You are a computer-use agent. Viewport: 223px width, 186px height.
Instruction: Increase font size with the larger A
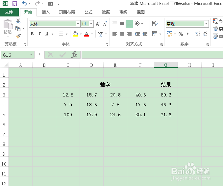pyautogui.click(x=98, y=24)
